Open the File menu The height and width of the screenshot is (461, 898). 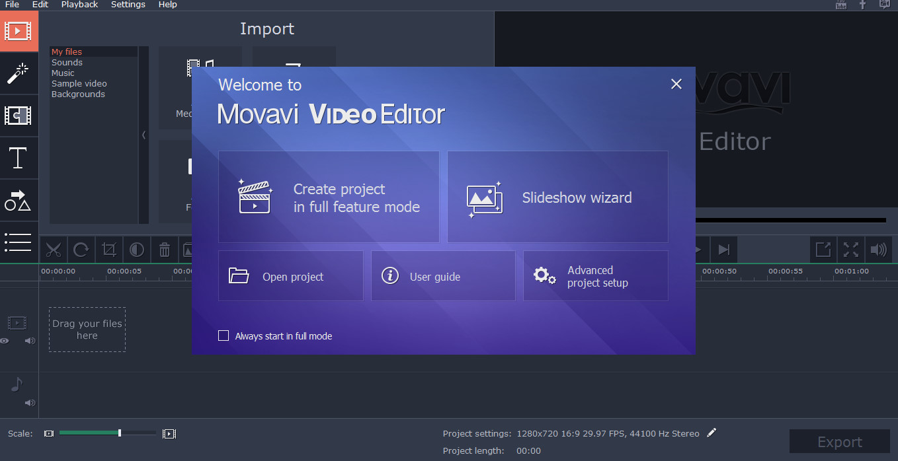[x=12, y=5]
